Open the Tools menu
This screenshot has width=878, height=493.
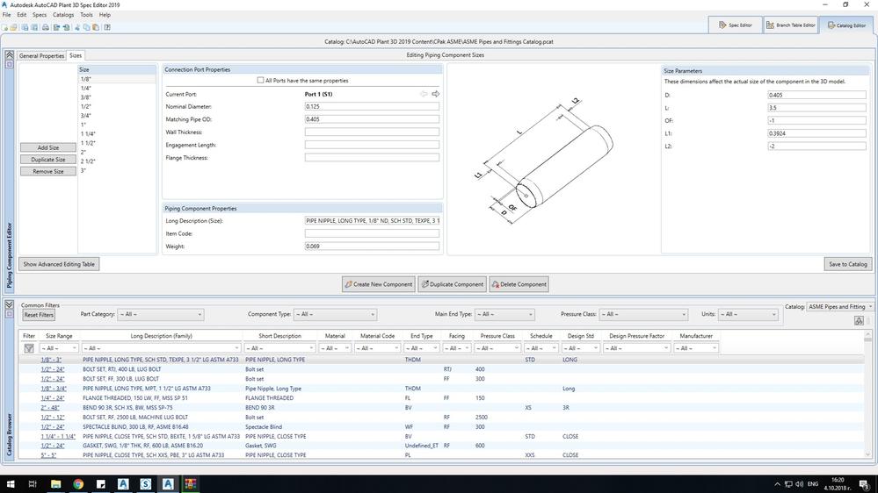point(86,15)
